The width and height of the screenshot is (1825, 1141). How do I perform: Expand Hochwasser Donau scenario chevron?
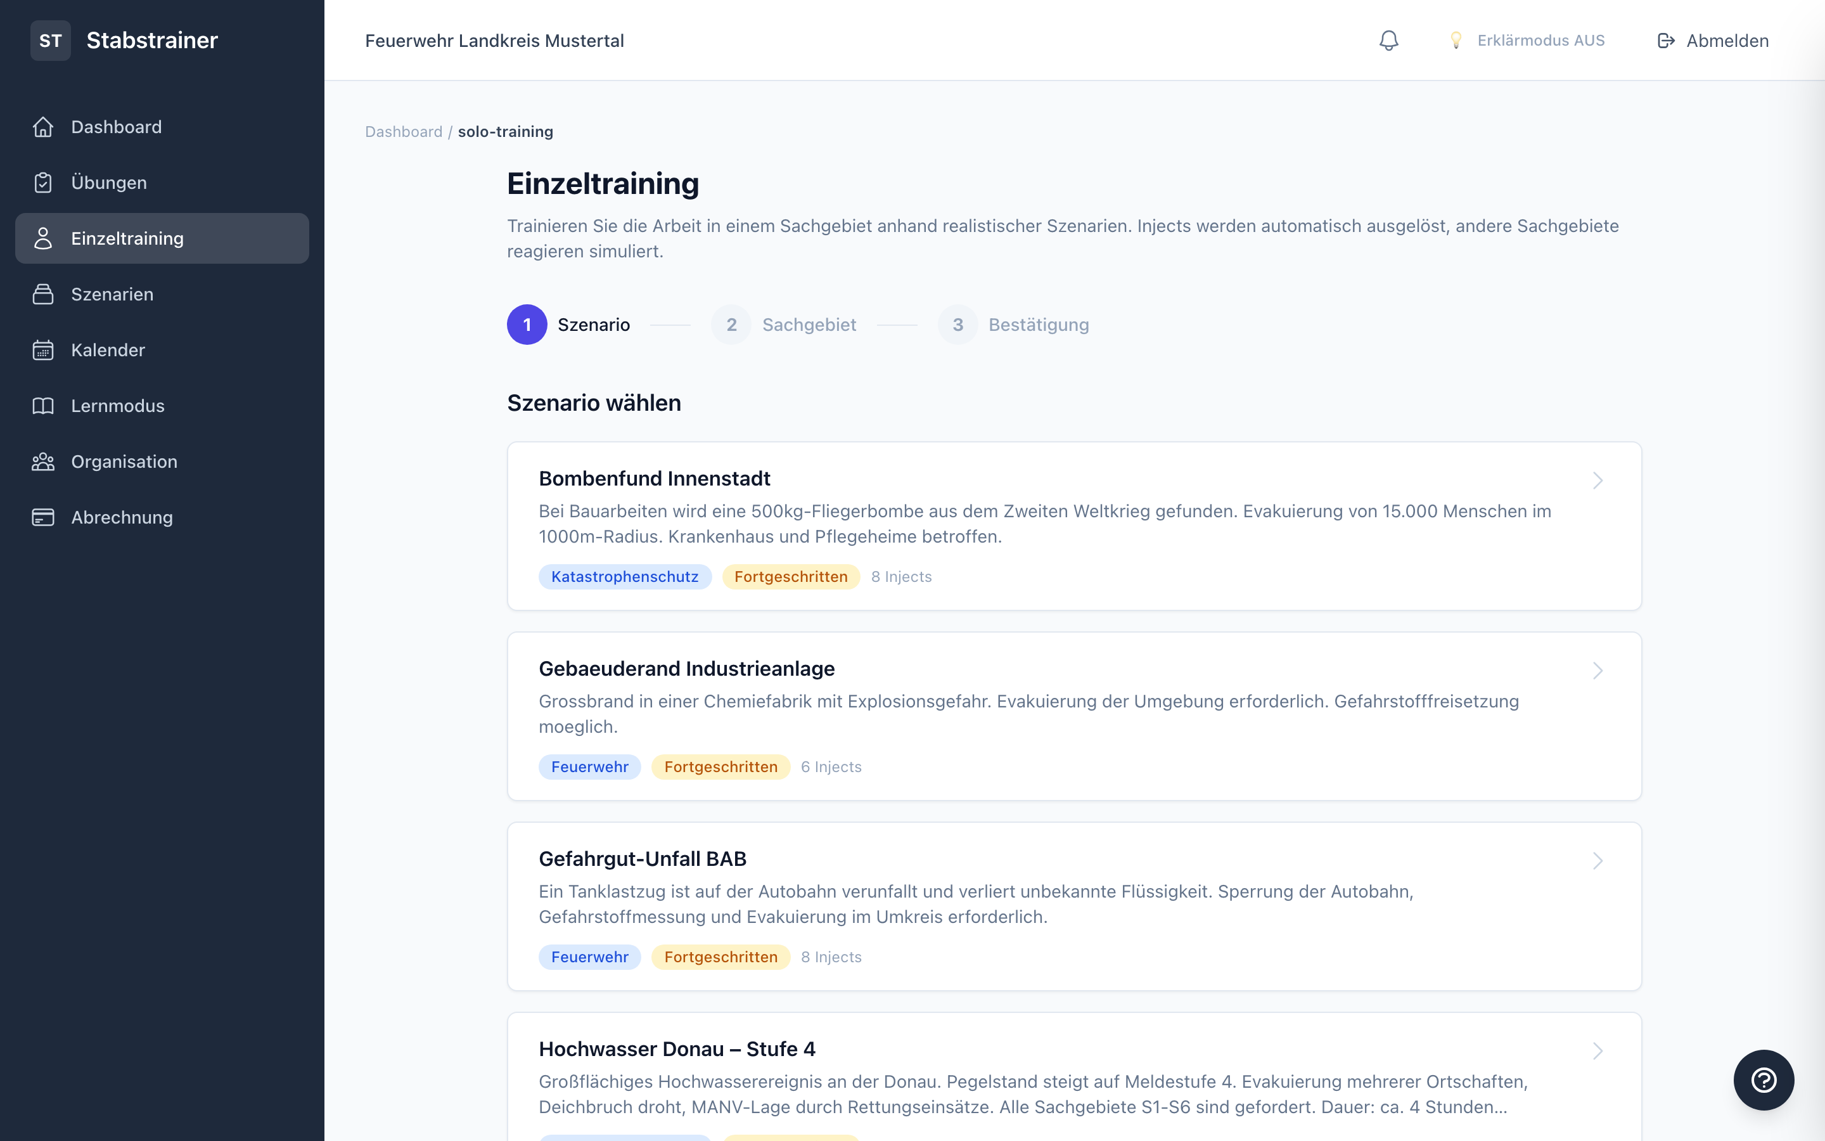(1598, 1051)
